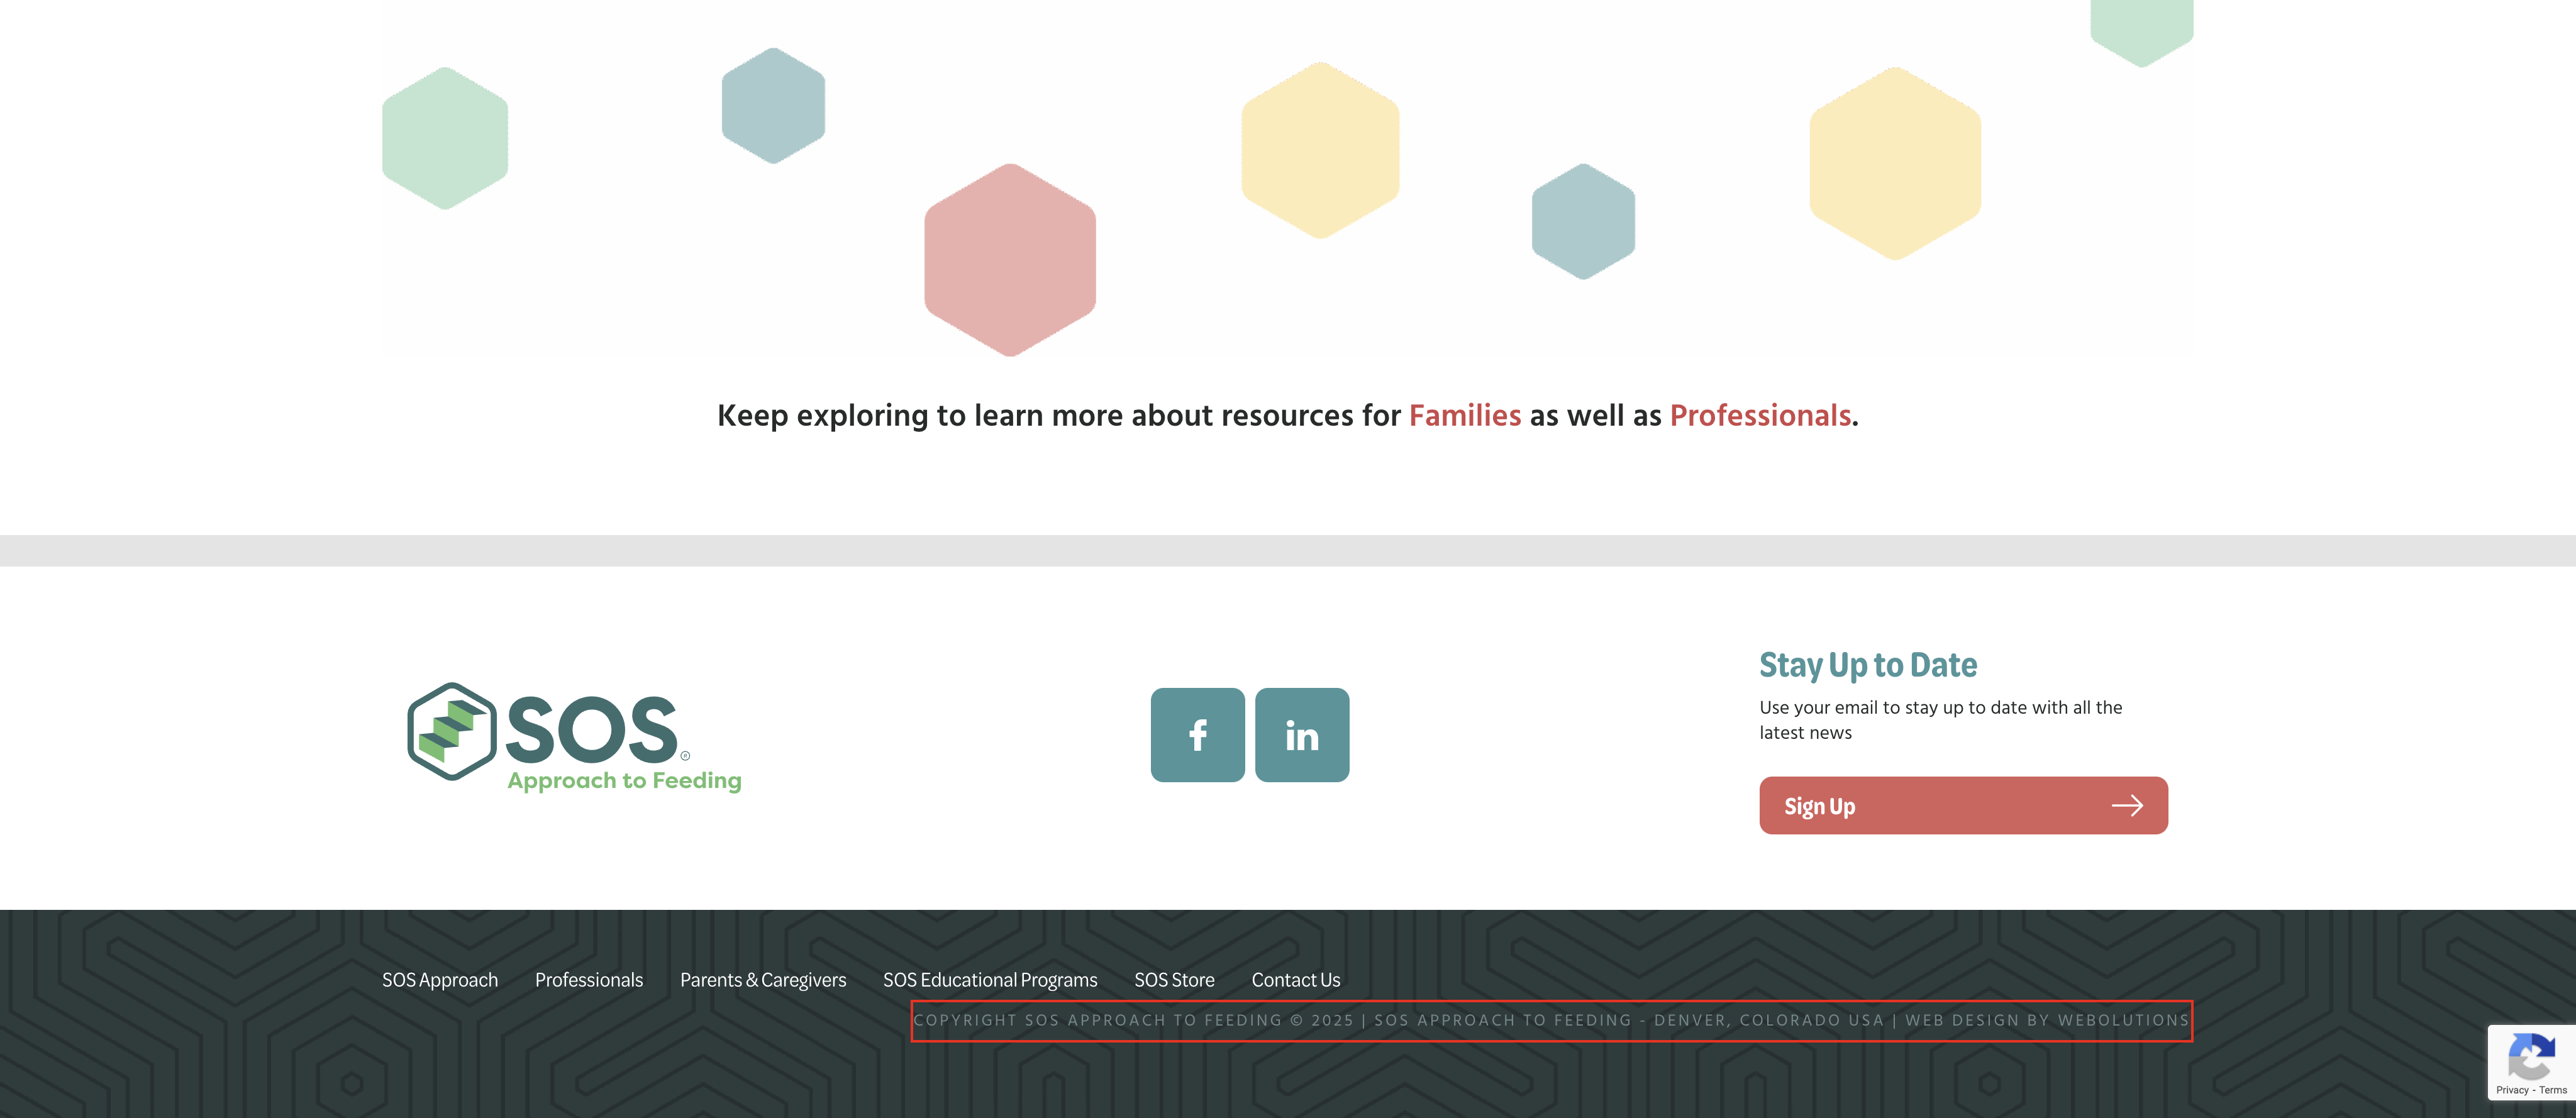Screen dimensions: 2576x1118
Task: Open the Contact Us footer link
Action: click(1295, 980)
